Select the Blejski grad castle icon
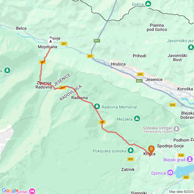This screenshot has width=194, height=194. (190, 159)
